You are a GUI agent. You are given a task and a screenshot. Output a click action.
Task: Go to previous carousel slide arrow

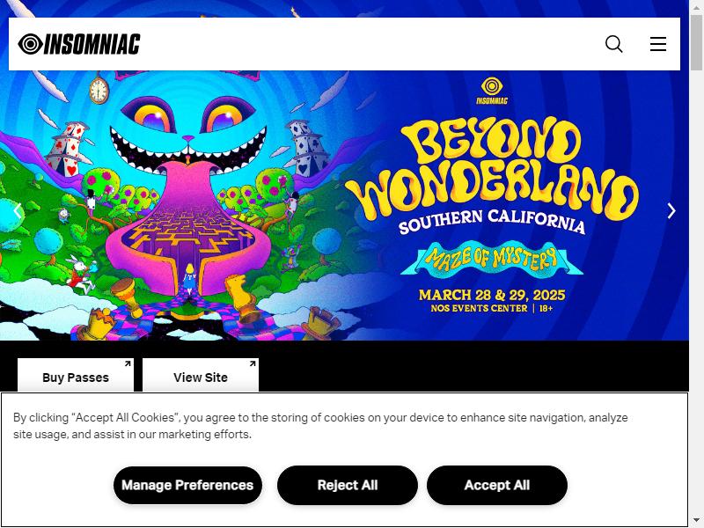click(x=18, y=210)
